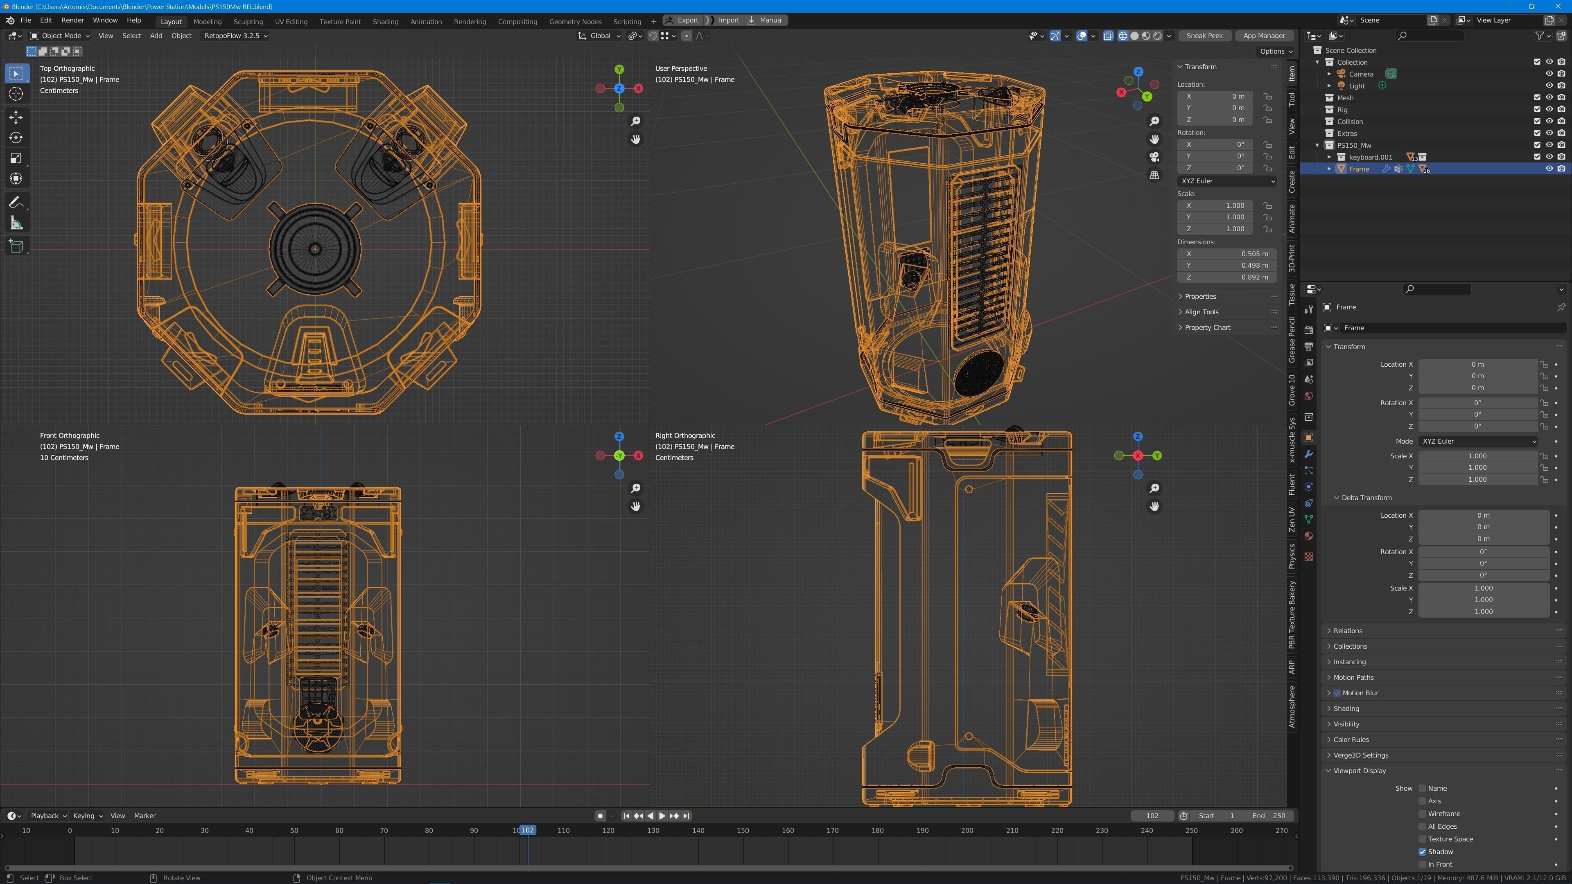
Task: Click the App Manager button
Action: [x=1264, y=36]
